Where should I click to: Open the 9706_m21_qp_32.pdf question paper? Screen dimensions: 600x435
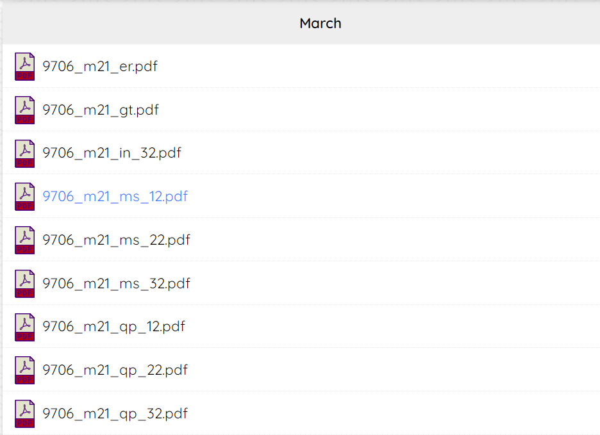tap(115, 414)
